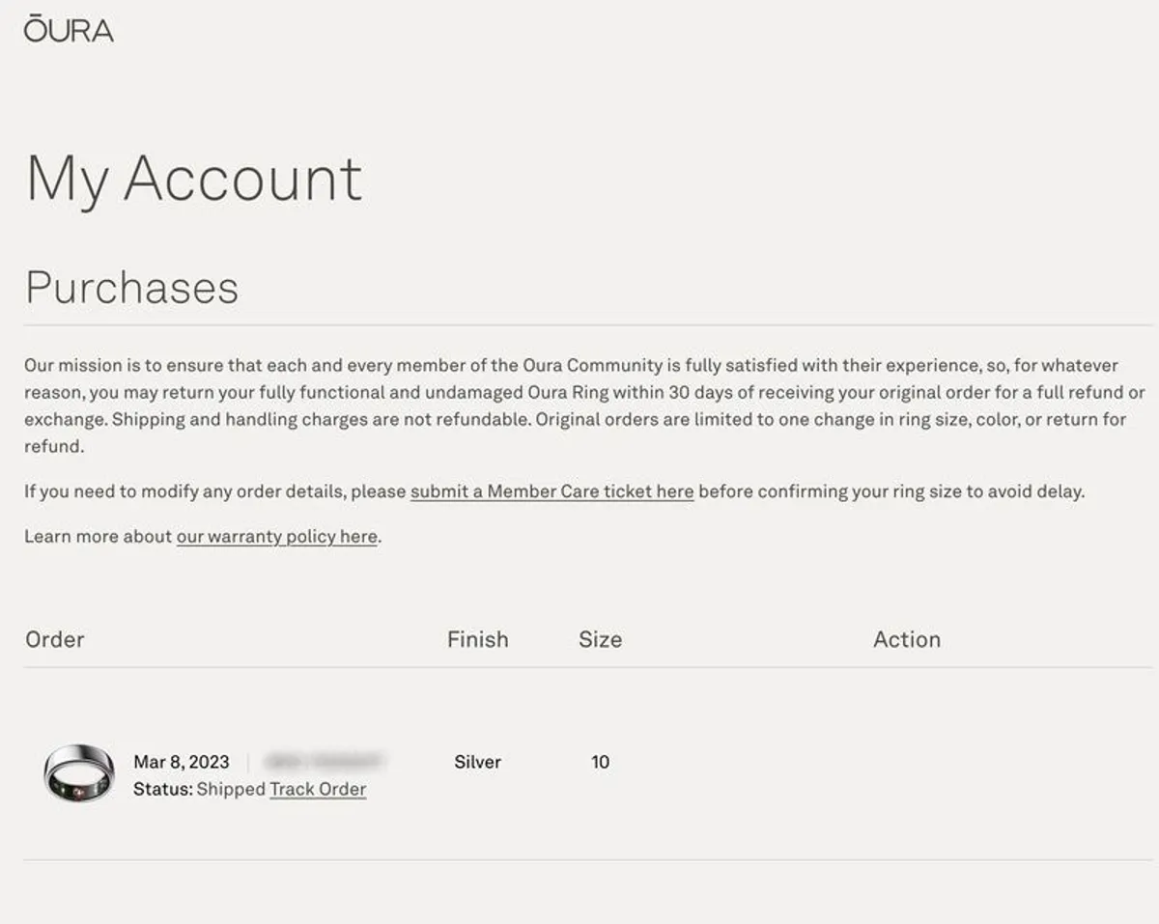1159x924 pixels.
Task: Select the Order column header
Action: 55,639
